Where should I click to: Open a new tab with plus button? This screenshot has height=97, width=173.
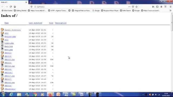click(31, 2)
